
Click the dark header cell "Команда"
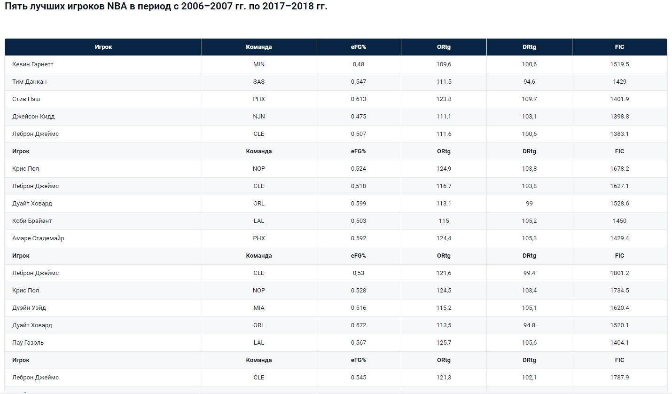pyautogui.click(x=259, y=47)
